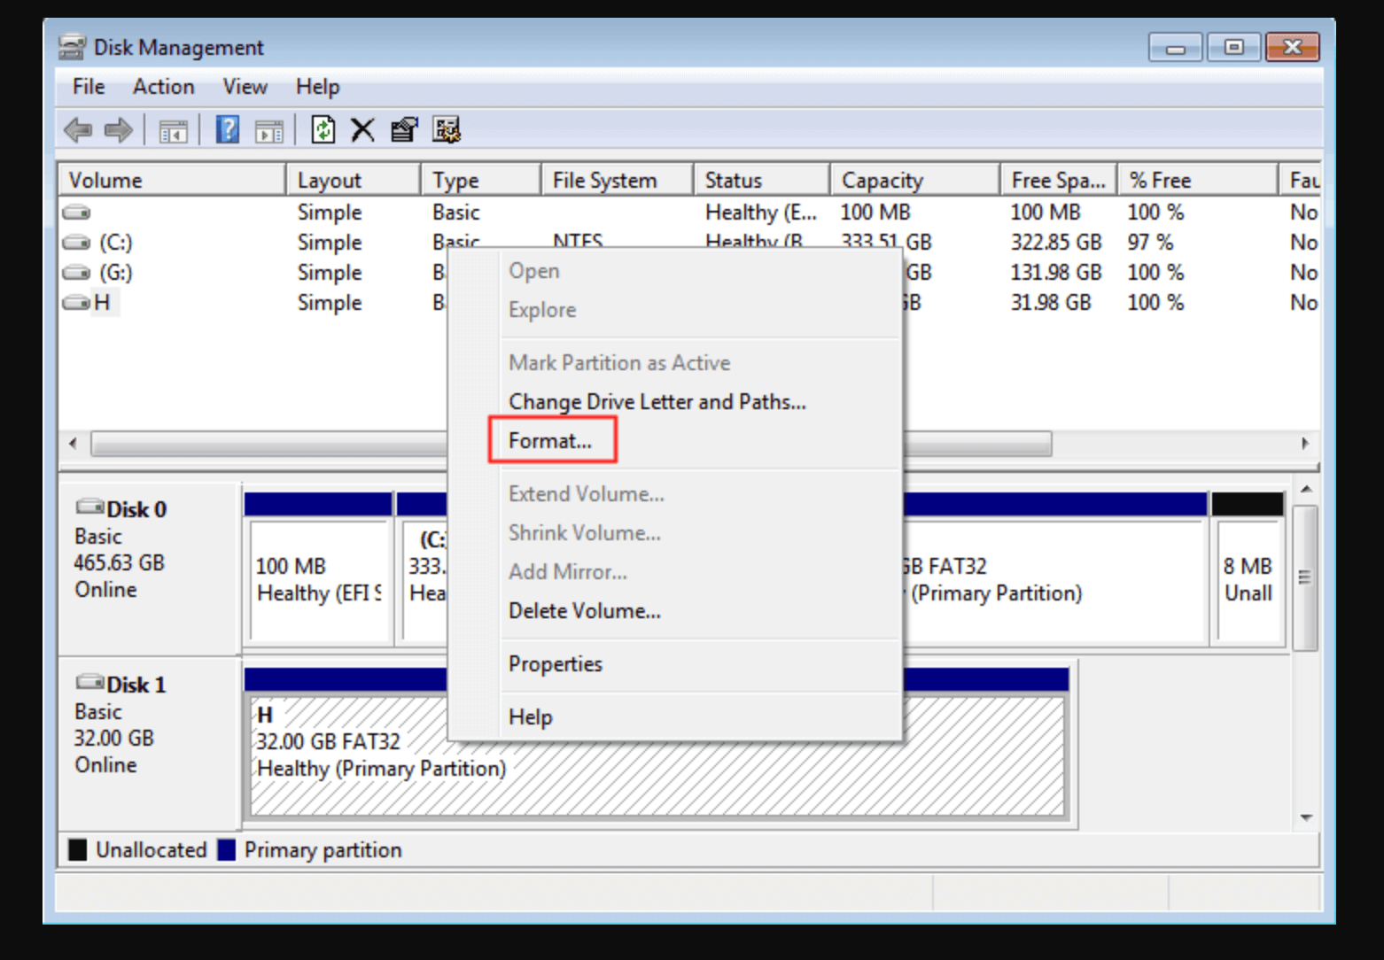Open the View menu
This screenshot has height=960, width=1384.
click(245, 86)
